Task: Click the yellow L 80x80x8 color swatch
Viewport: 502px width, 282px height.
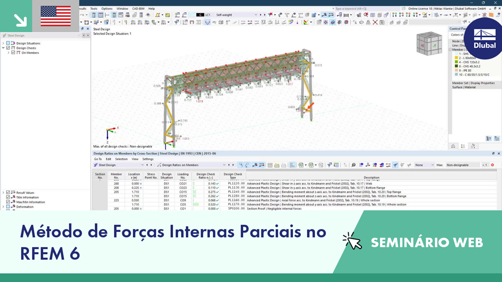Action: pos(456,58)
